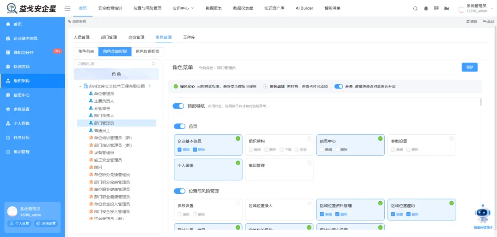This screenshot has width=497, height=237.
Task: Uncheck 删除 on 企业基本信息 card
Action: coord(195,149)
